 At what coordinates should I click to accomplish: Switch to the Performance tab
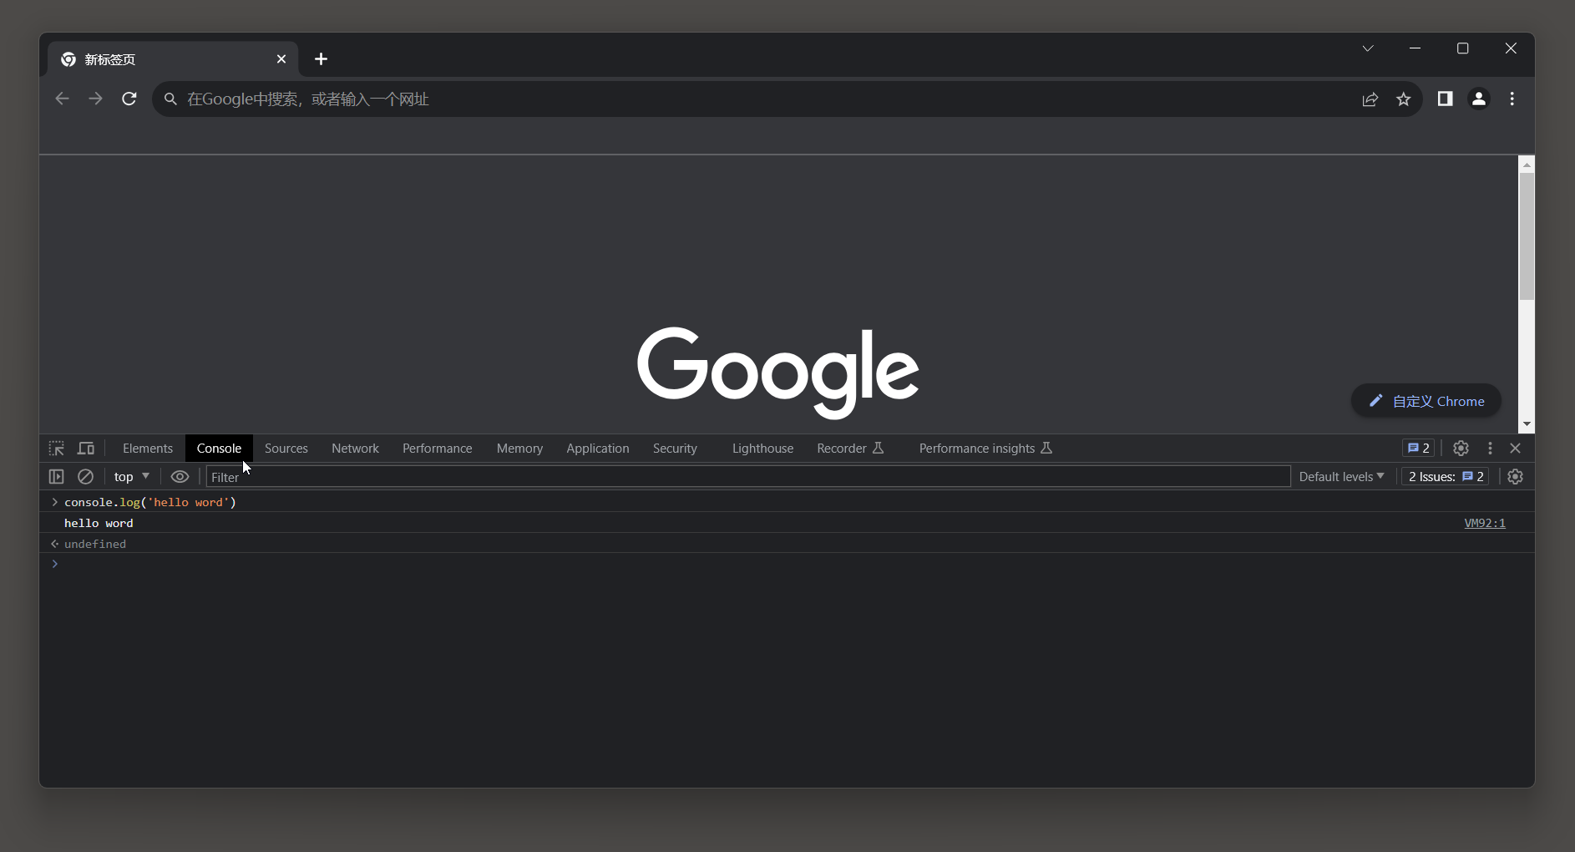438,449
